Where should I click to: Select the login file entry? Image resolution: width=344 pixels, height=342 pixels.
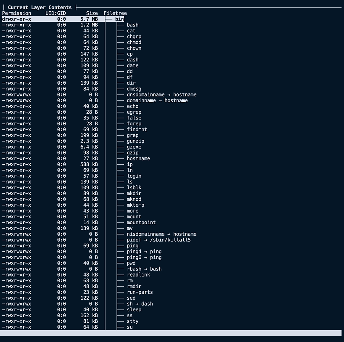[x=134, y=176]
